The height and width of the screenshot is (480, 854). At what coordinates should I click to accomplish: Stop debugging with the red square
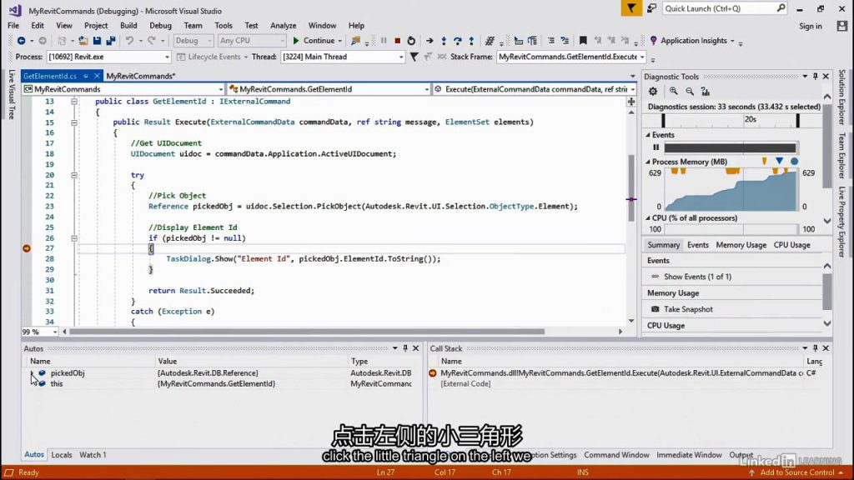[x=398, y=41]
